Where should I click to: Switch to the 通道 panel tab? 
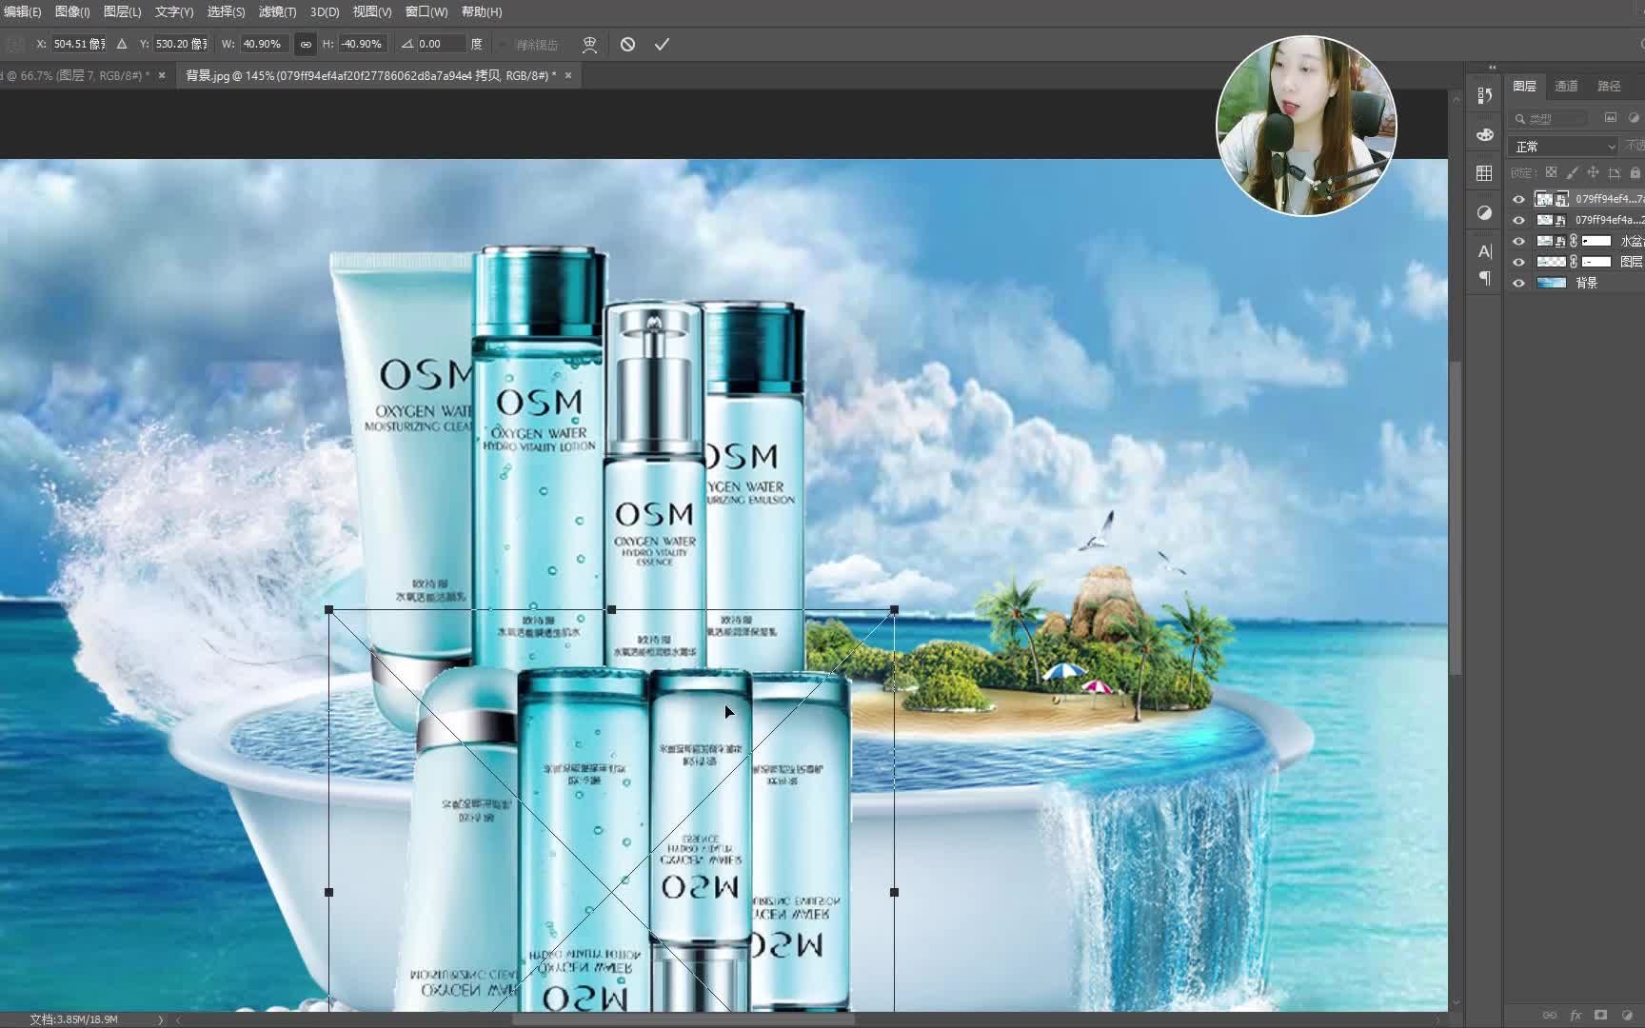1566,86
